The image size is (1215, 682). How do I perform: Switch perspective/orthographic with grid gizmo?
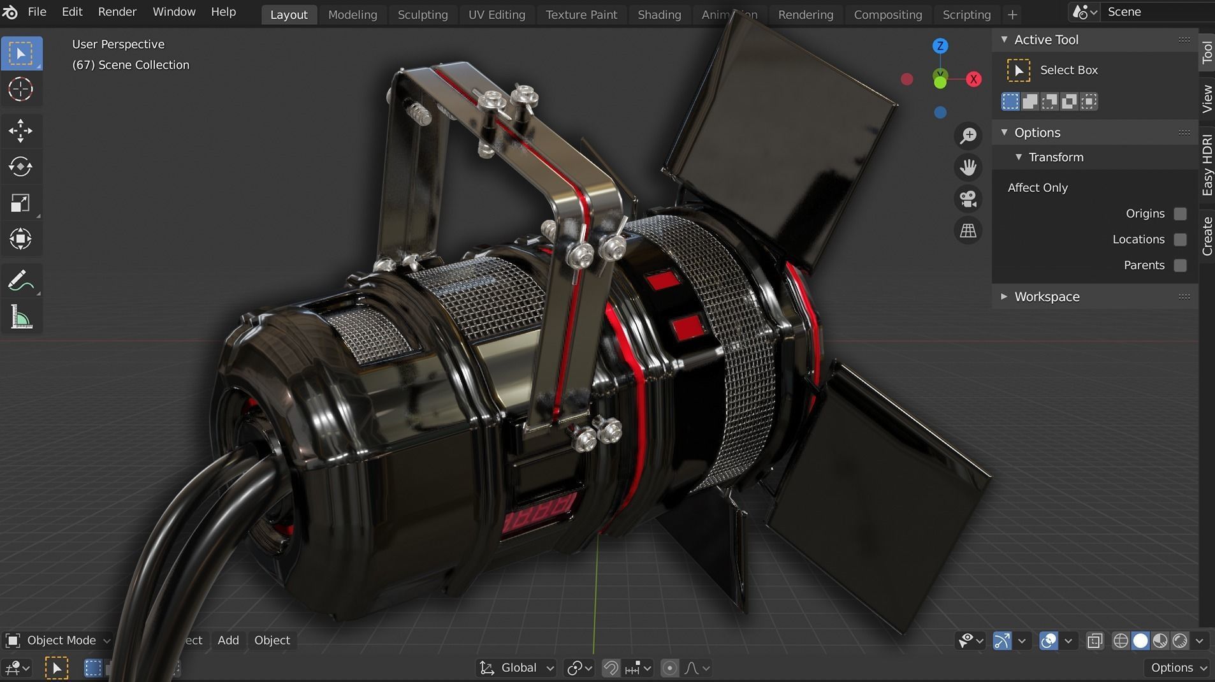point(968,231)
